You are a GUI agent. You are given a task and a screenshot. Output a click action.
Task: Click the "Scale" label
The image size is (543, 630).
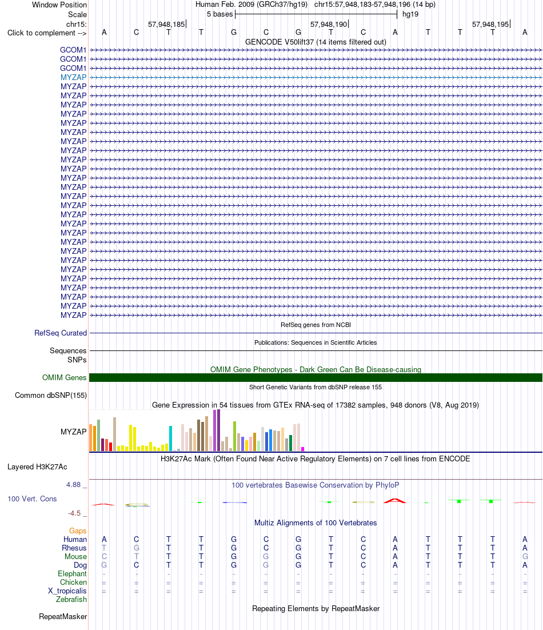(x=77, y=14)
